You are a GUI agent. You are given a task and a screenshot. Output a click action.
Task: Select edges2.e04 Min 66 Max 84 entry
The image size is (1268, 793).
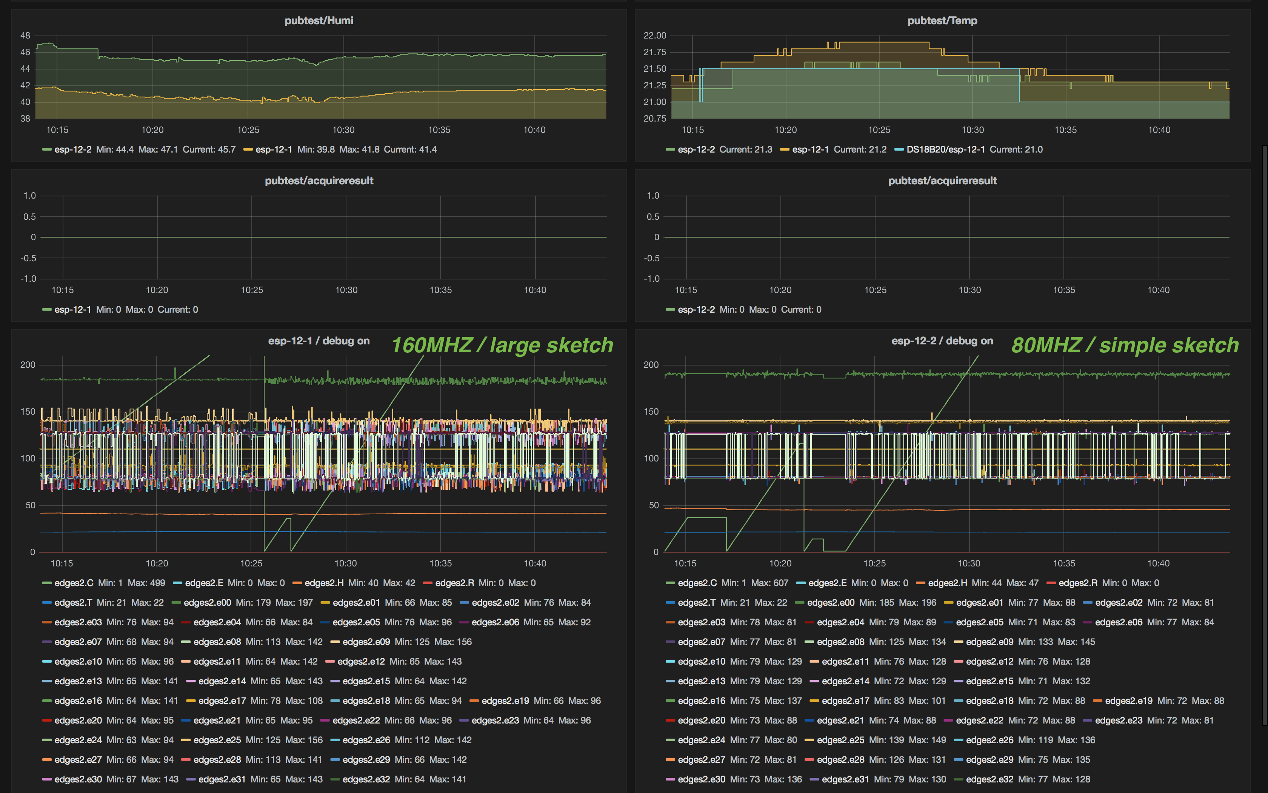pos(217,622)
